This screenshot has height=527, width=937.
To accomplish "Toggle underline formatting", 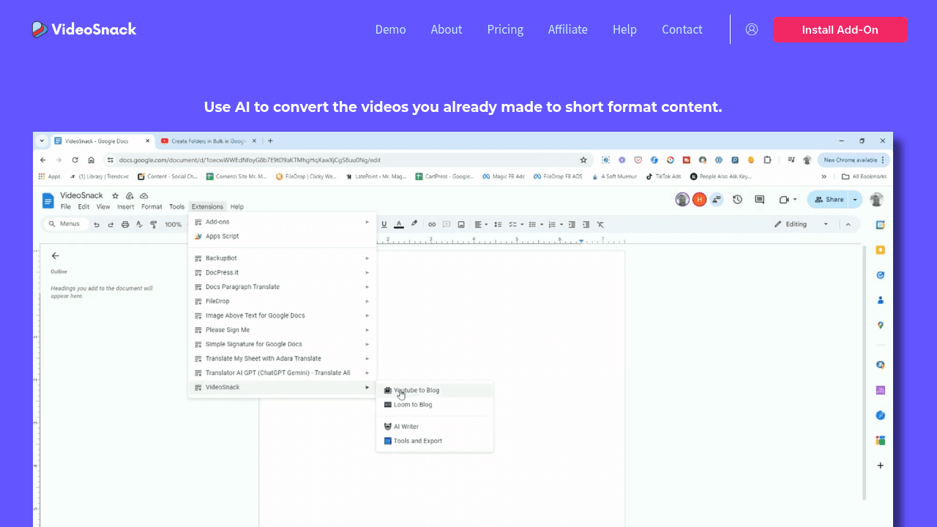I will click(384, 224).
